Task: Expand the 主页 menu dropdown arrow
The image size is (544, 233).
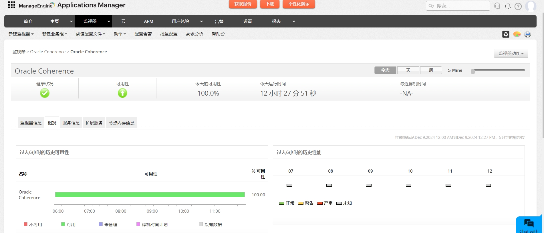Action: click(x=71, y=21)
